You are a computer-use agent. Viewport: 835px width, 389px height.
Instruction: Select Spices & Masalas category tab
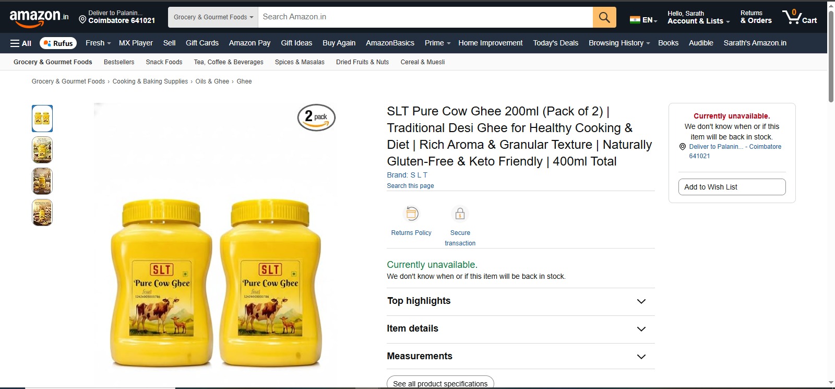pos(300,62)
